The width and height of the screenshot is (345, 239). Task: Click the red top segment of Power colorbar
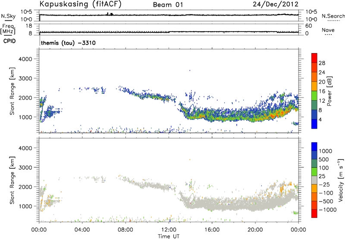pos(314,58)
